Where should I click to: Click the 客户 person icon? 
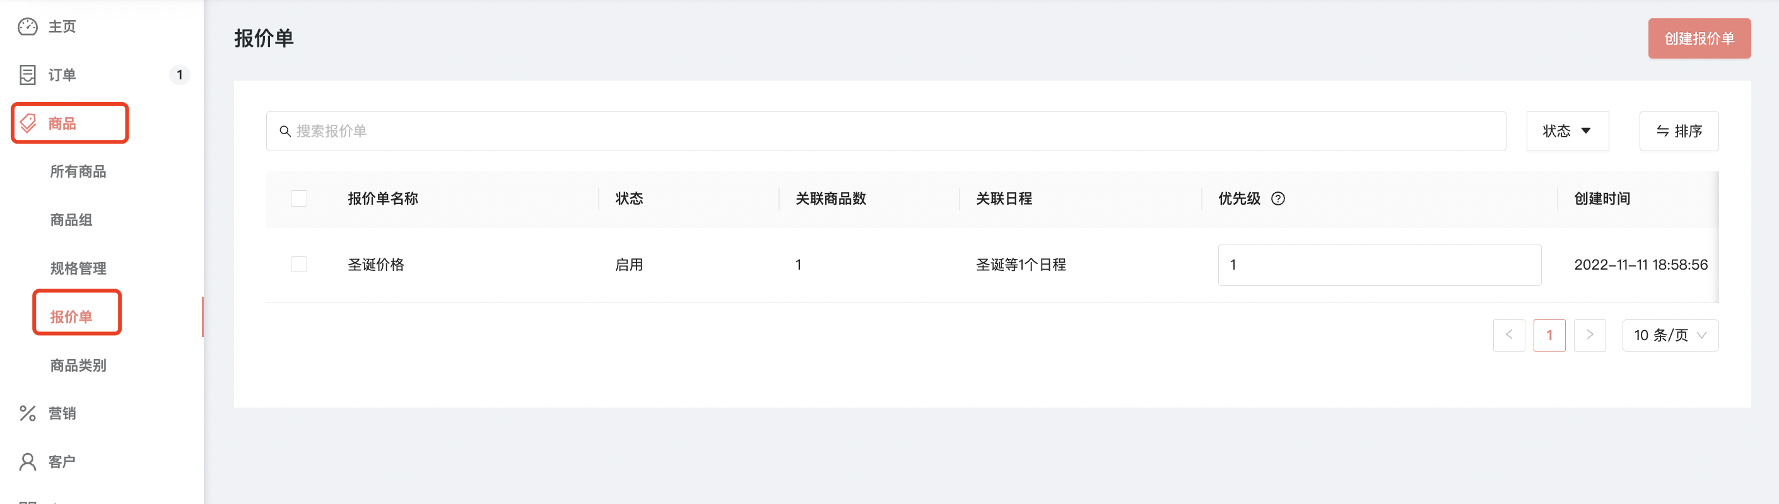coord(28,462)
